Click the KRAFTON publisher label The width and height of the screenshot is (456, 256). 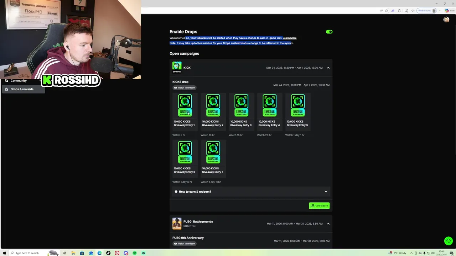190,226
